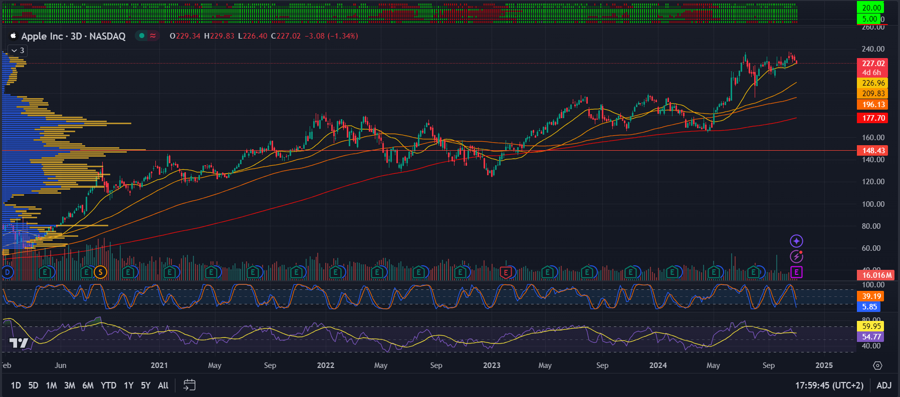This screenshot has height=397, width=900.
Task: Select the YTD time range
Action: 109,385
